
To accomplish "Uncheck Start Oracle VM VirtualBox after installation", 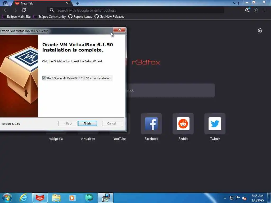I will (x=44, y=78).
